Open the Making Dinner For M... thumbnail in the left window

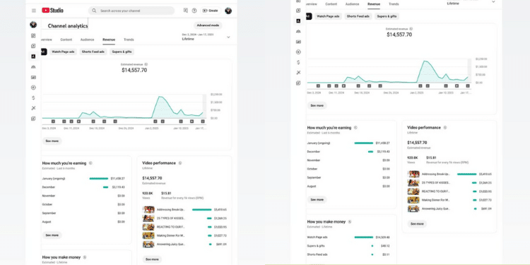click(148, 235)
